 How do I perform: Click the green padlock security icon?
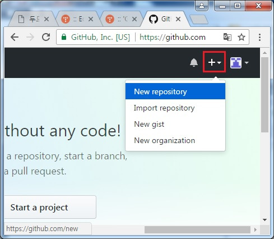(x=64, y=37)
